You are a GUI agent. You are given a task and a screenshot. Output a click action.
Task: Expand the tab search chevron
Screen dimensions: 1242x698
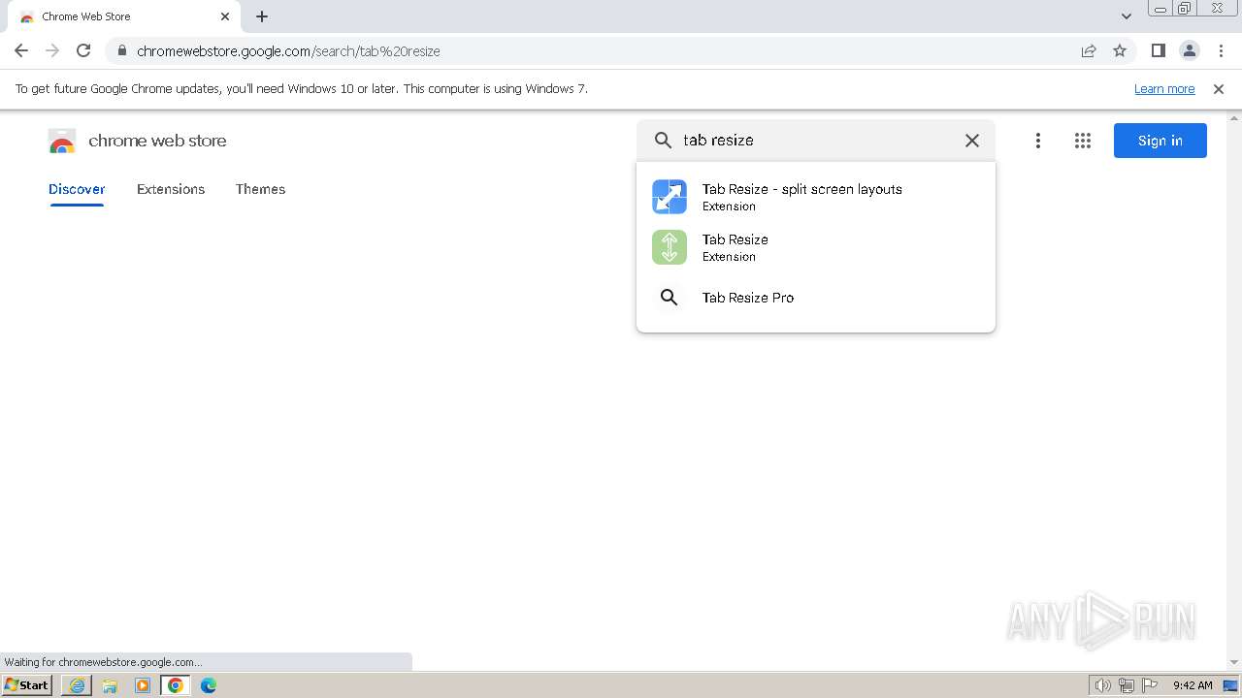click(1127, 16)
